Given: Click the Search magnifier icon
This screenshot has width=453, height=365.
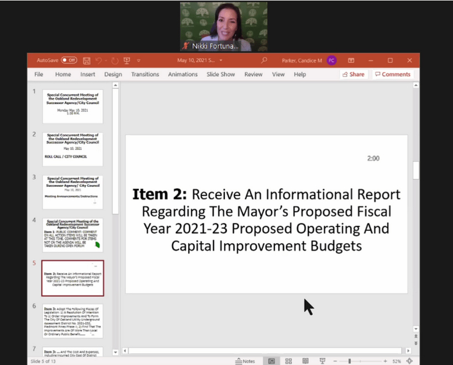Looking at the screenshot, I should (x=264, y=60).
